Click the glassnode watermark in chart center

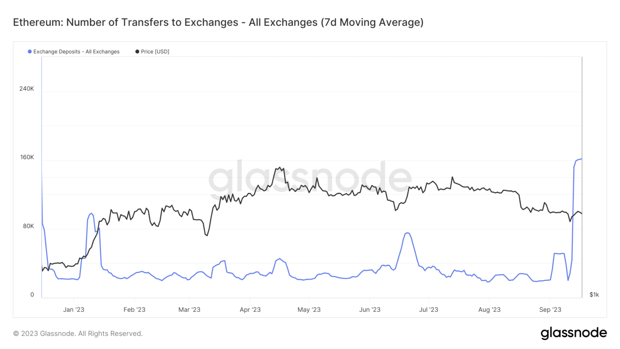pos(310,178)
